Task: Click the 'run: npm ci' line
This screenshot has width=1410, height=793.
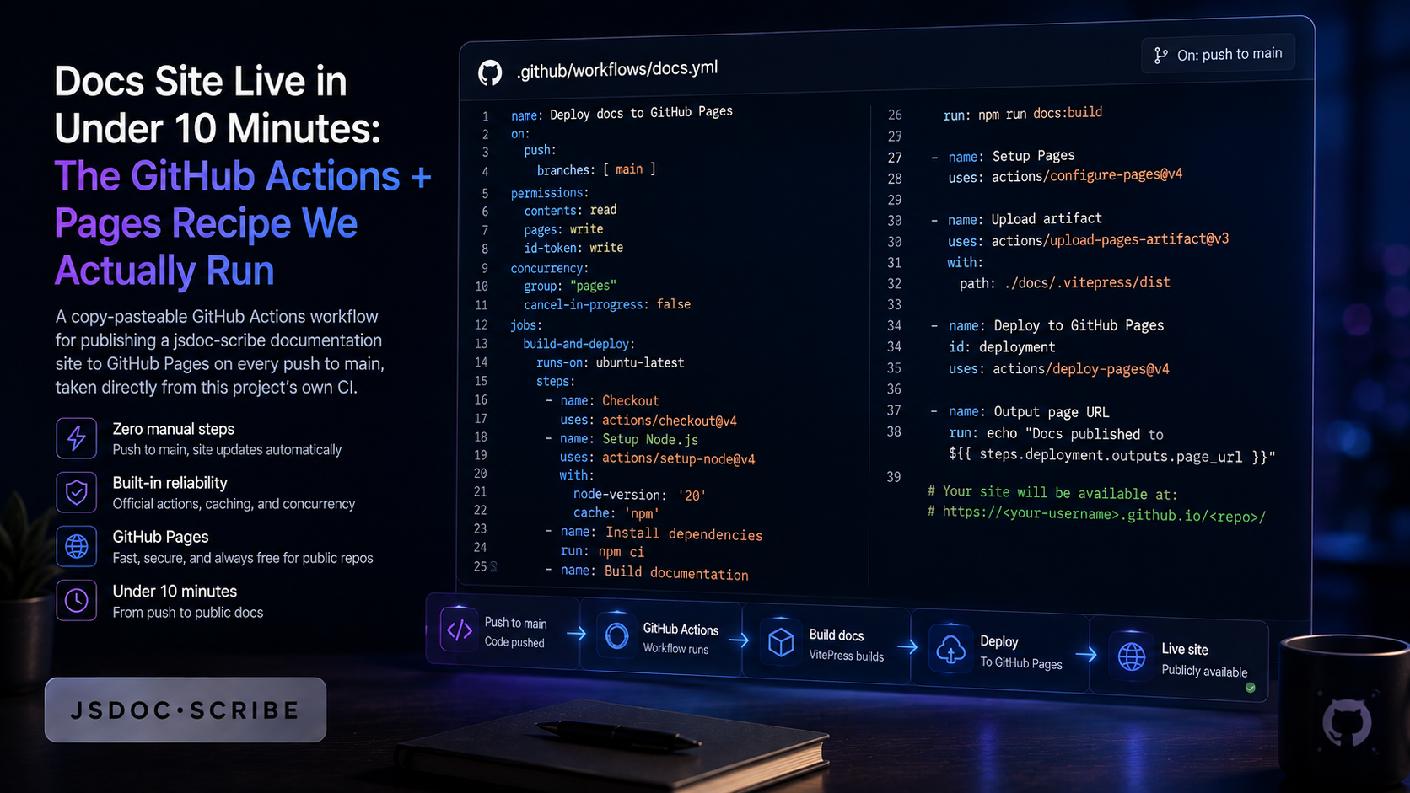Action: (x=602, y=551)
